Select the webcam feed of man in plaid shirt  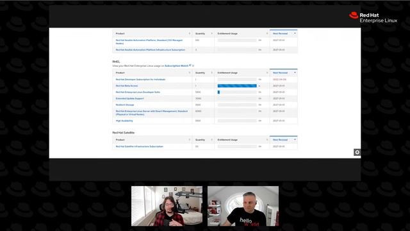coord(167,206)
